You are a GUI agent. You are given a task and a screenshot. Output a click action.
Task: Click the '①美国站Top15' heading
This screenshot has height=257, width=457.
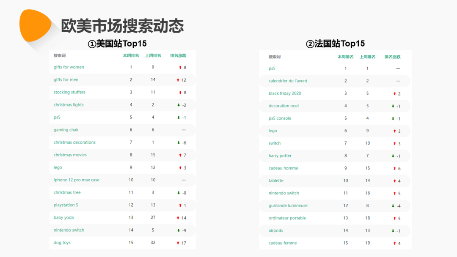click(117, 44)
